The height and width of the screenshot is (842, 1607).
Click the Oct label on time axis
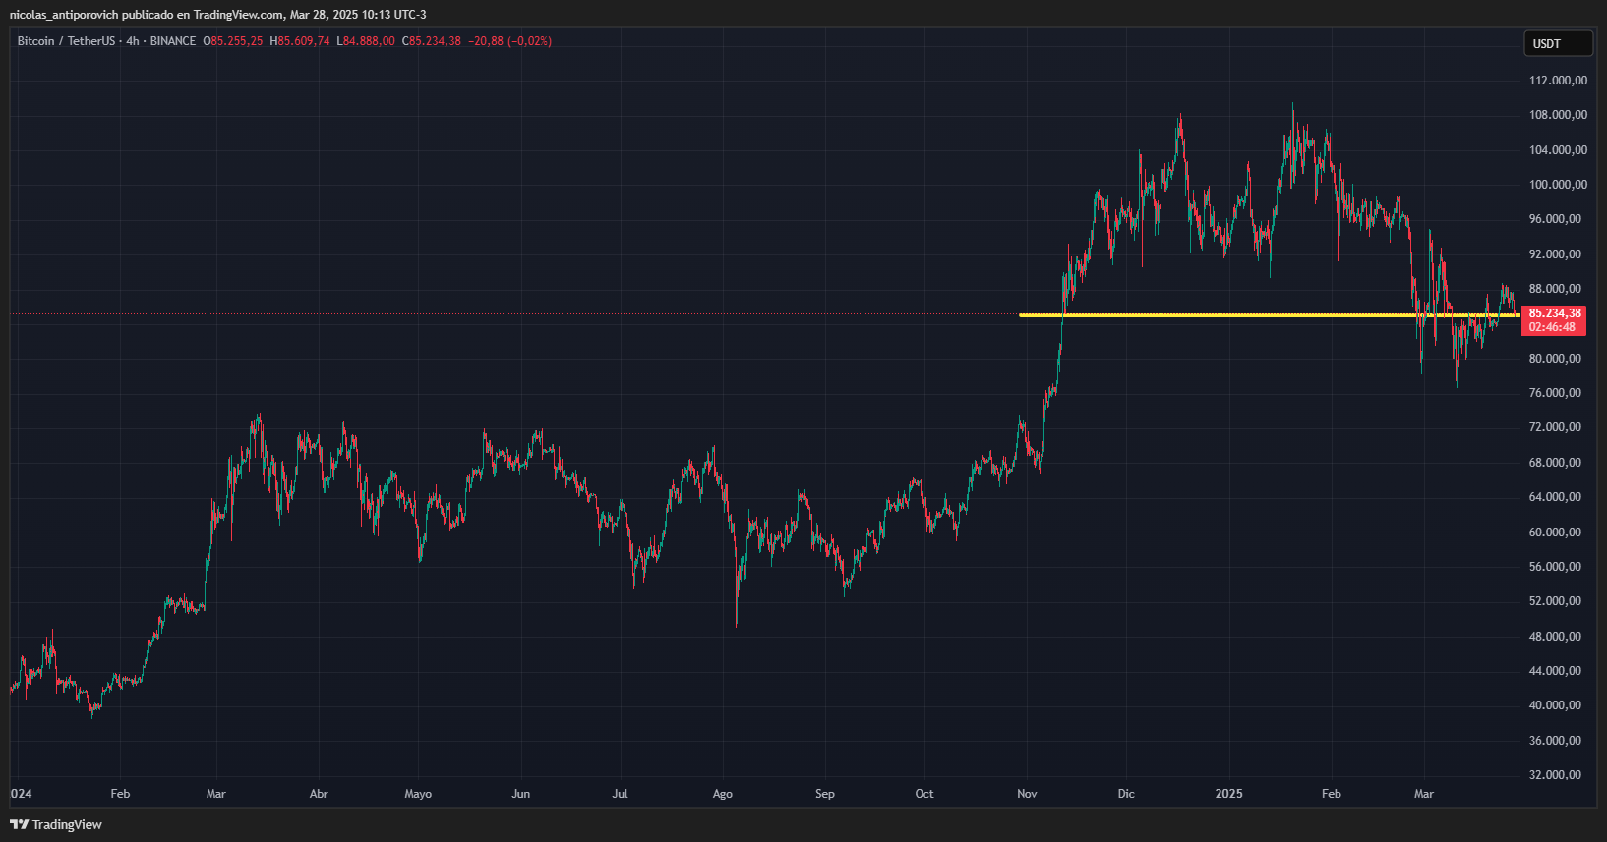pyautogui.click(x=924, y=794)
